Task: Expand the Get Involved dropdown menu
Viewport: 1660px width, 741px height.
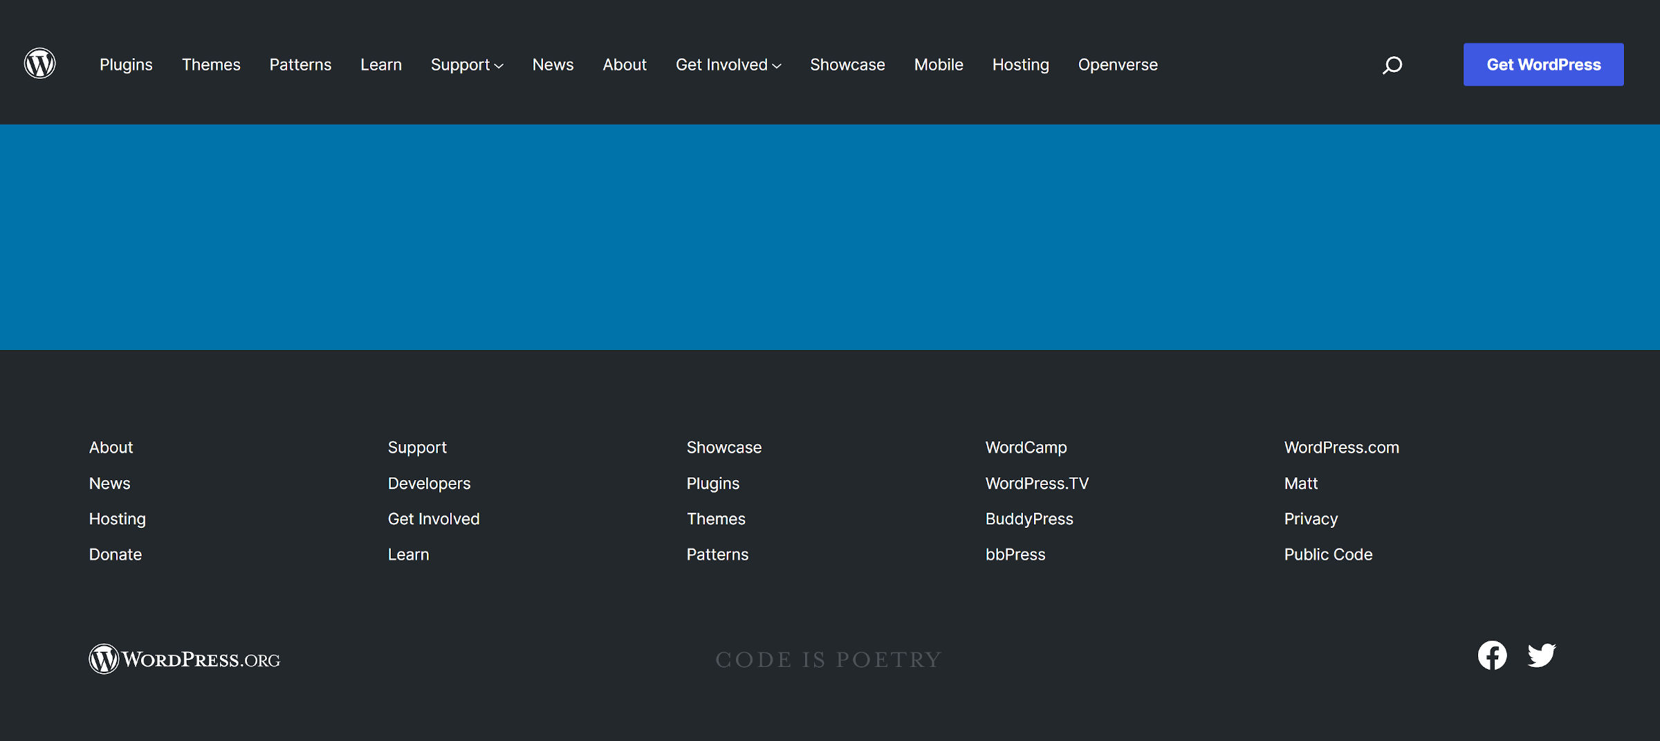Action: (x=728, y=64)
